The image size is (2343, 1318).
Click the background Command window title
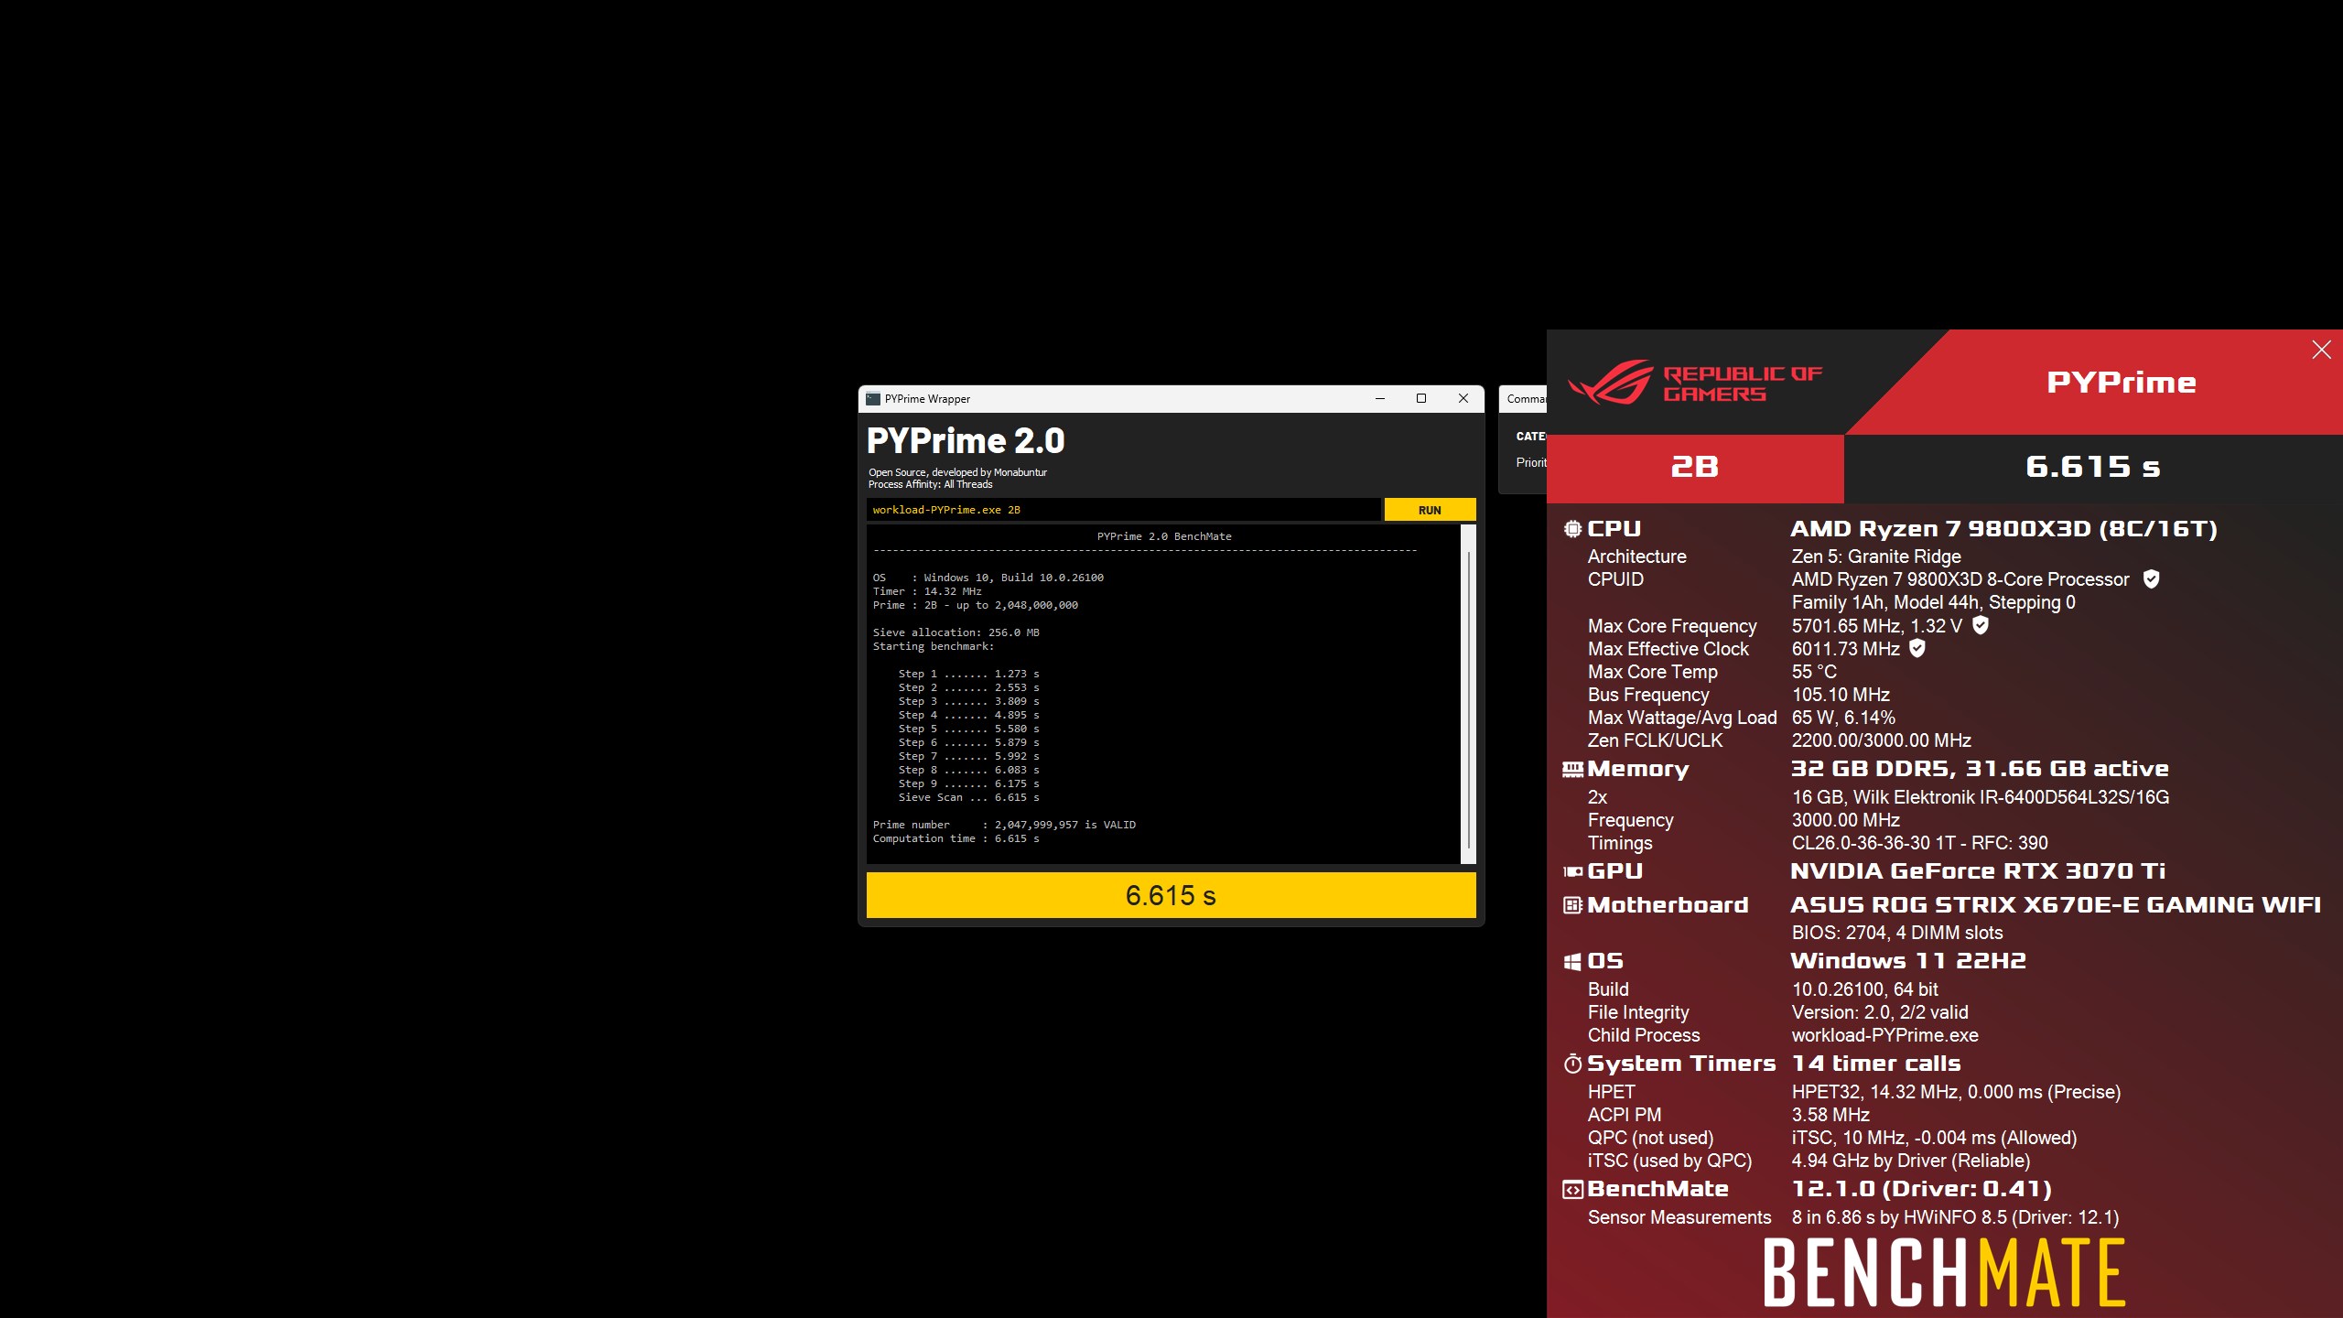click(1526, 399)
